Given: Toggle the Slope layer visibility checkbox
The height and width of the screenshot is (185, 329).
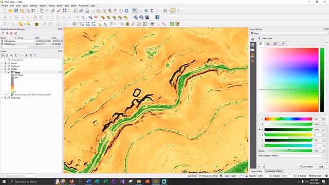Looking at the screenshot, I should pos(9,72).
